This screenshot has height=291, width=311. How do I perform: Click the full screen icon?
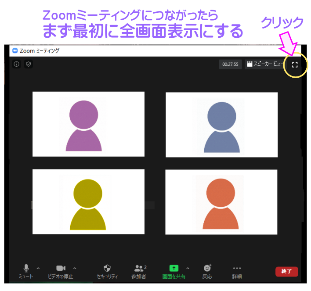point(295,65)
